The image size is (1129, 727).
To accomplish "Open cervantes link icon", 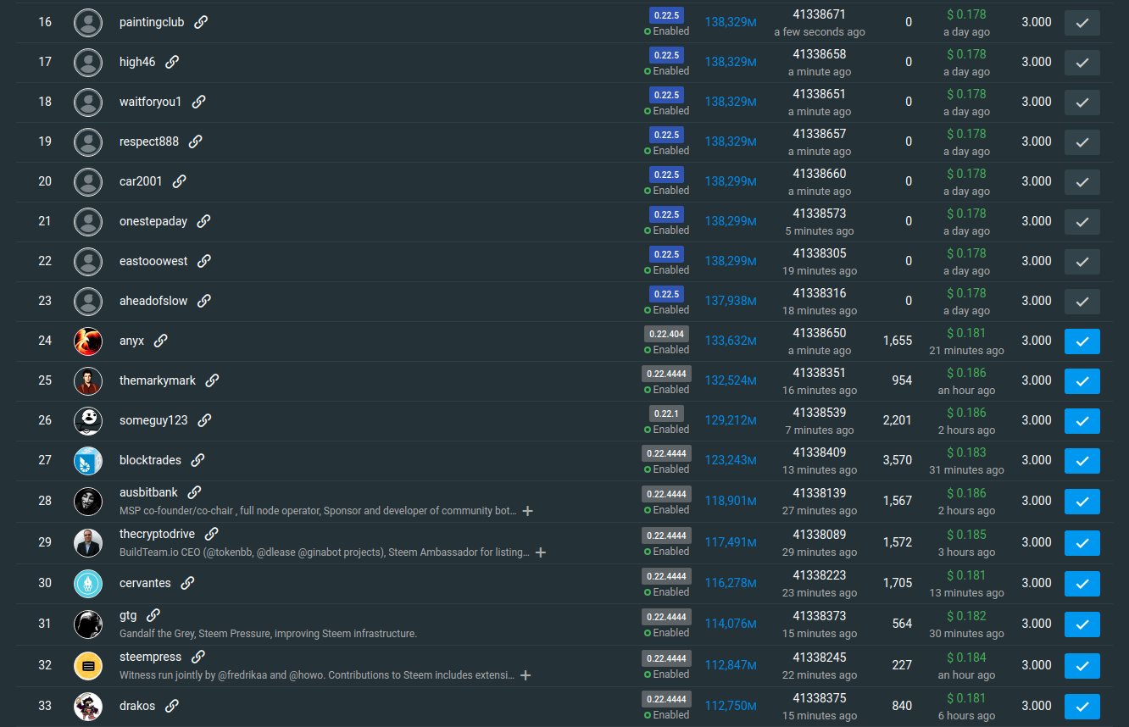I will pos(187,583).
